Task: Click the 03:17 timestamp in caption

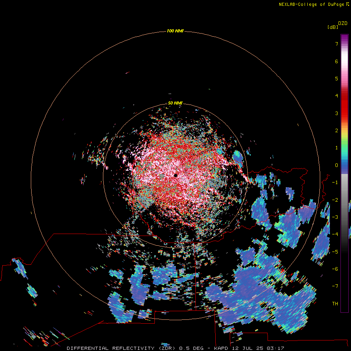Action: [276, 348]
